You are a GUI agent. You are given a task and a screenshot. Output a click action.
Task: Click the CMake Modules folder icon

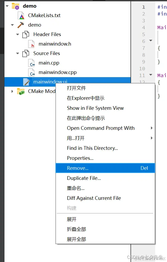(21, 91)
